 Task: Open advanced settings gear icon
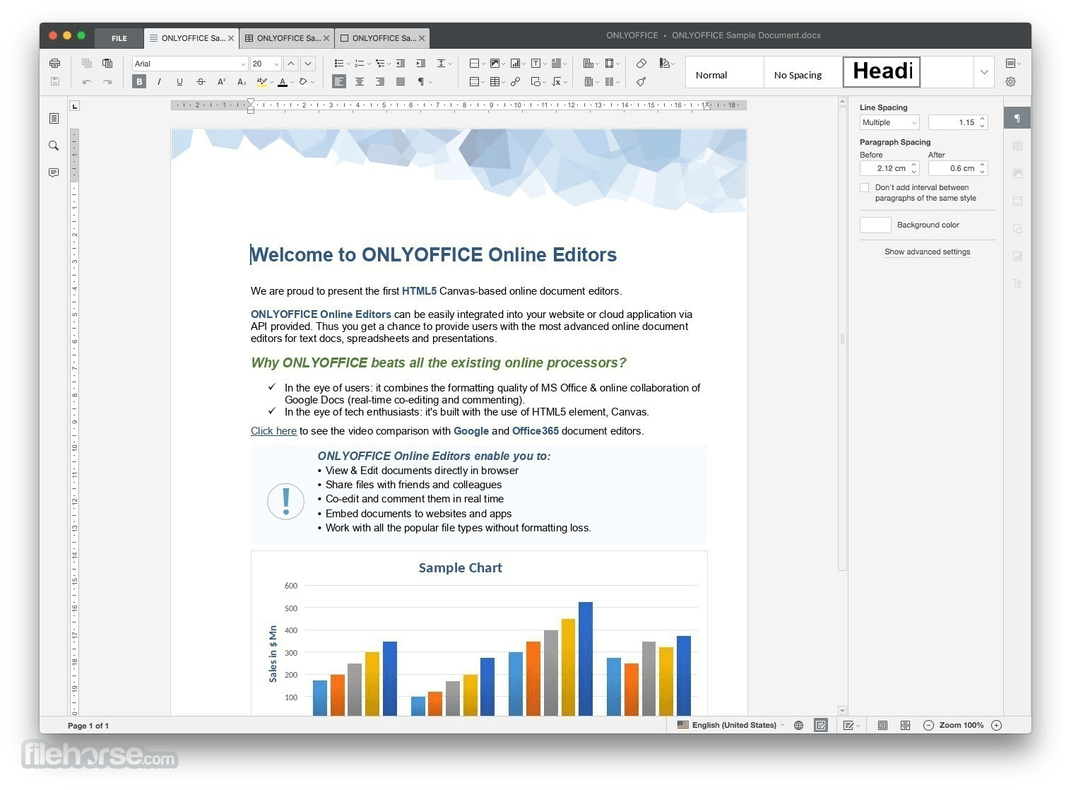[x=1011, y=82]
